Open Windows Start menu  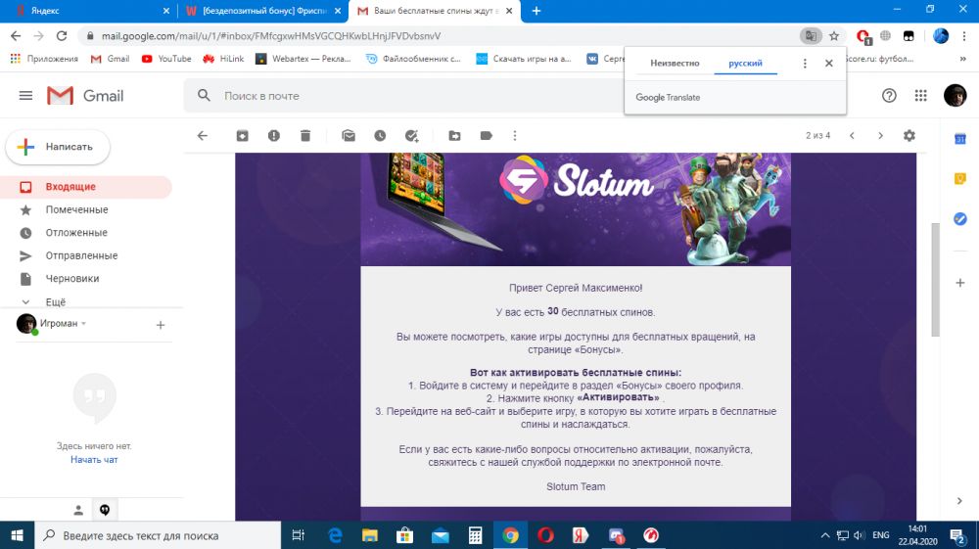17,535
